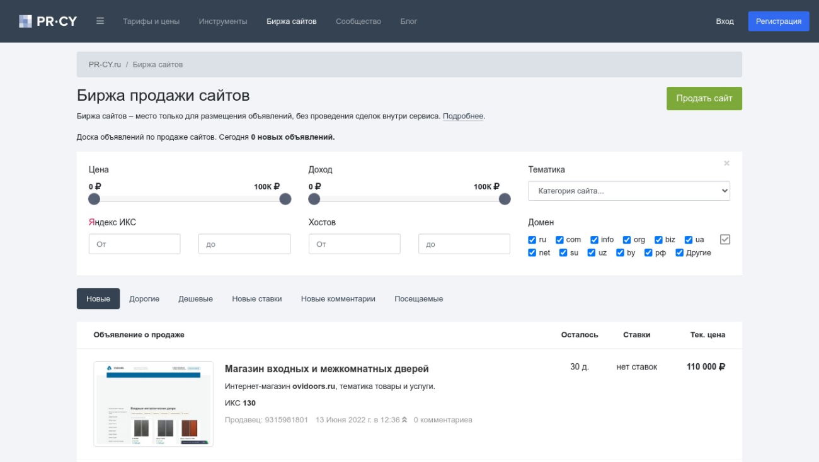The image size is (819, 462).
Task: Disable the рф domain checkbox
Action: click(x=649, y=253)
